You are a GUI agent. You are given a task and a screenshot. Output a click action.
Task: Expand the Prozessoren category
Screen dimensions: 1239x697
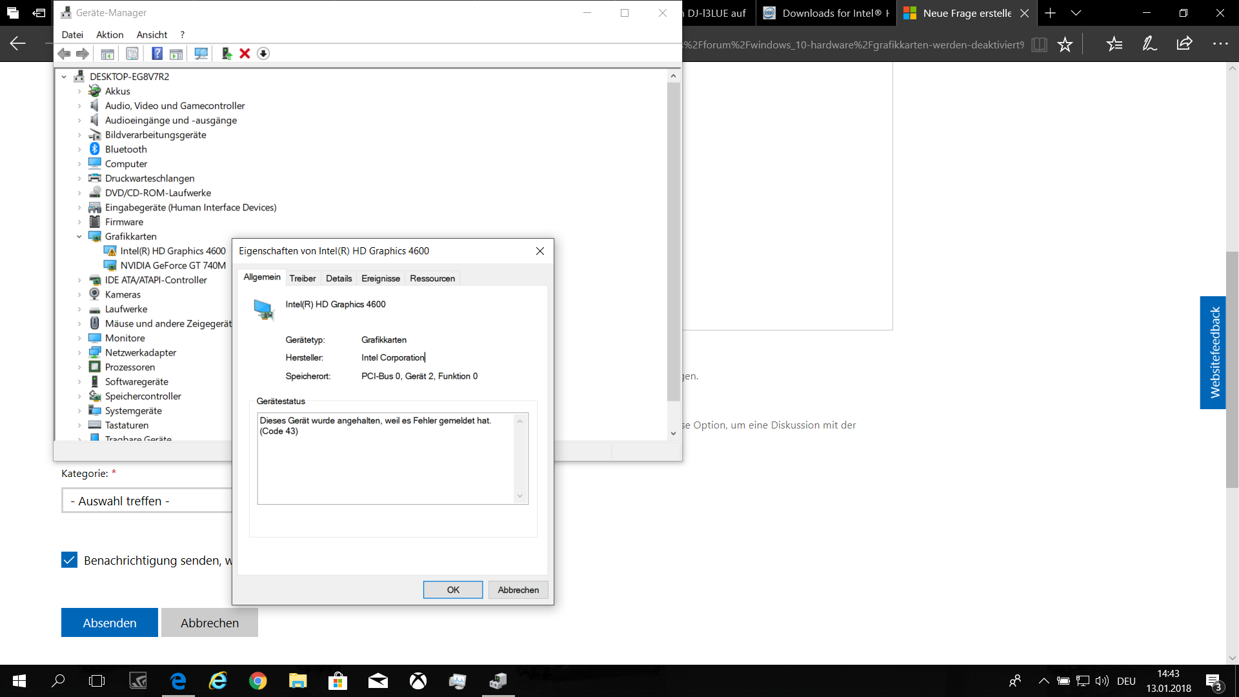[79, 367]
